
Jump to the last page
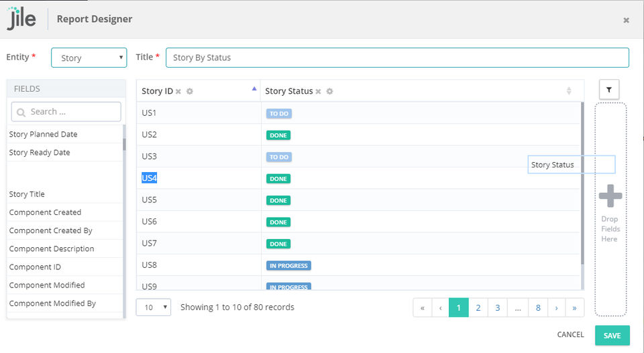(575, 308)
